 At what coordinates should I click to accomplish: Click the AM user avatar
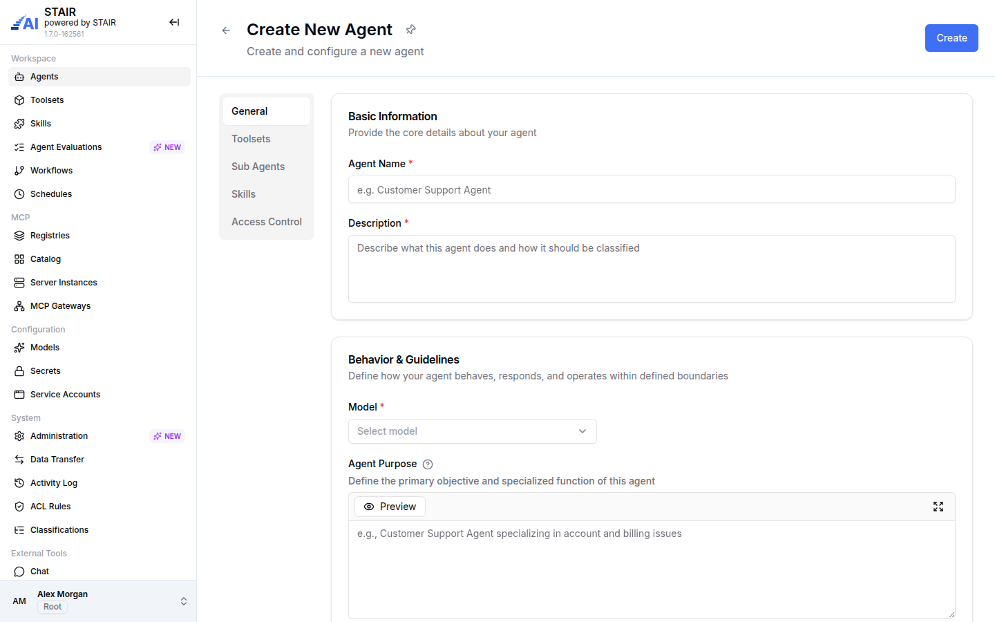click(x=19, y=601)
